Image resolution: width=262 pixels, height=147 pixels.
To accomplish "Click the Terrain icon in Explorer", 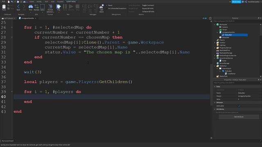I will point(220,30).
